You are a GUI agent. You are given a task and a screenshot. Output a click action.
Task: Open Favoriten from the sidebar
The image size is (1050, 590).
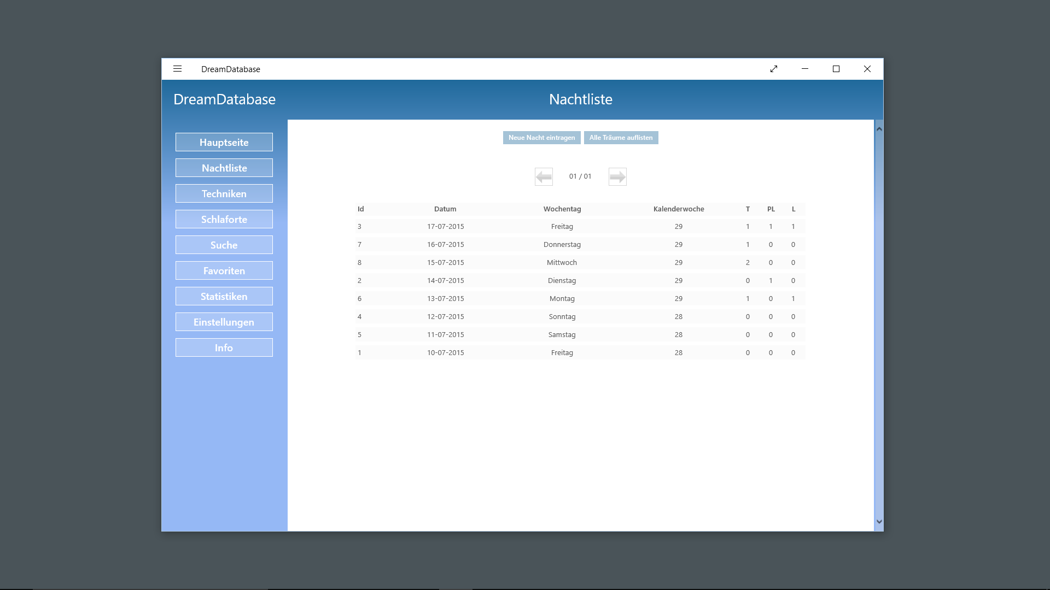click(x=224, y=270)
